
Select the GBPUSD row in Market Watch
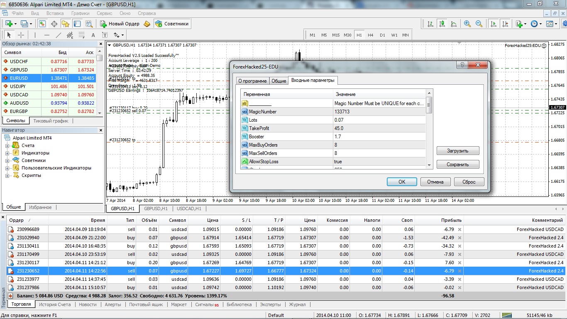pos(49,70)
